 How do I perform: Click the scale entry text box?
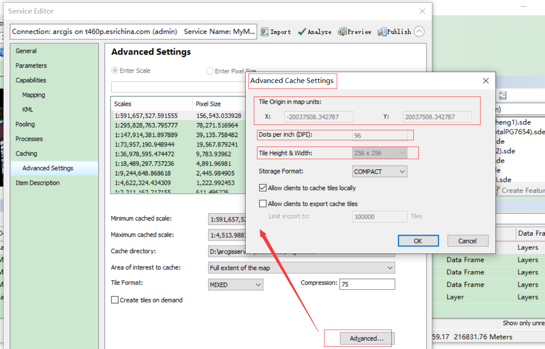click(x=179, y=87)
